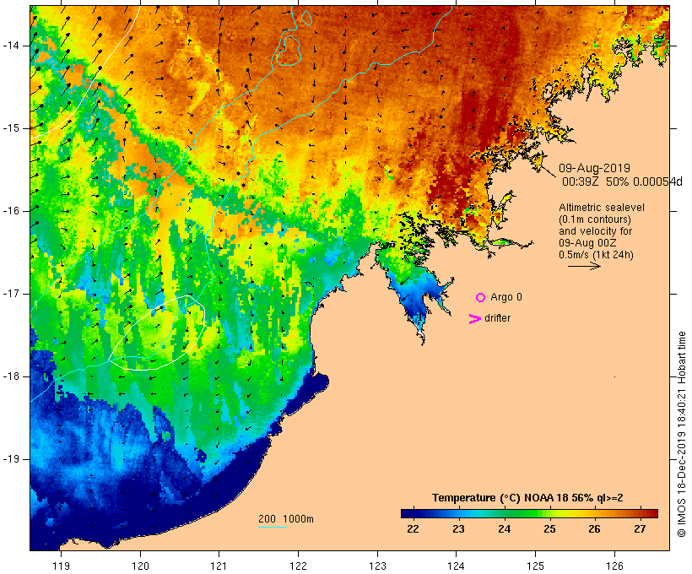Click the colorbar tick label '27'
Image resolution: width=692 pixels, height=574 pixels.
click(640, 529)
